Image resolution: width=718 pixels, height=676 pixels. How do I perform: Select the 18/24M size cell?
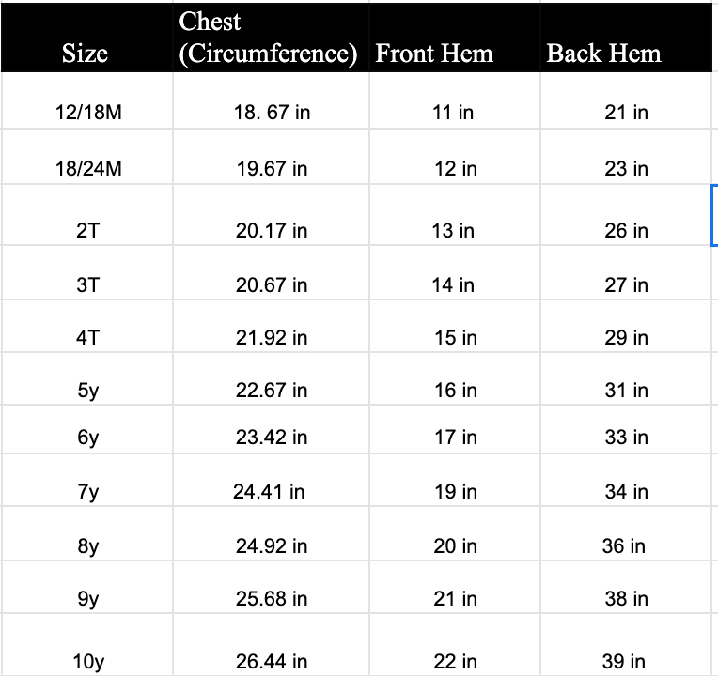87,169
